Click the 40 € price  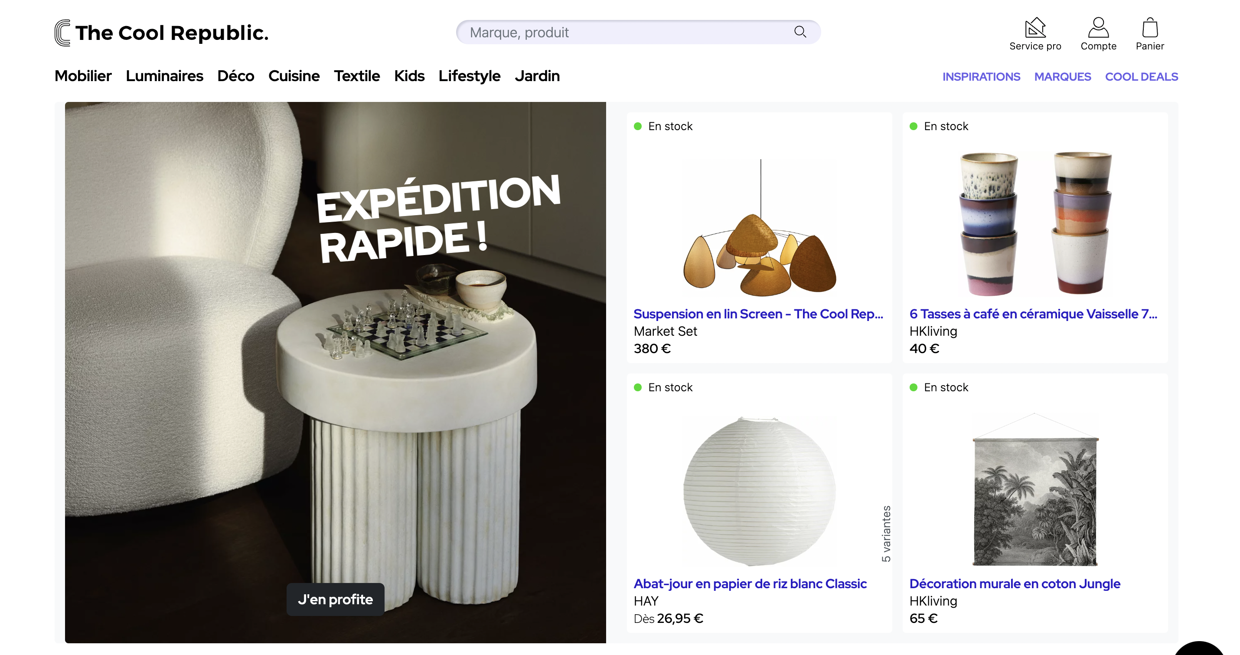click(924, 349)
